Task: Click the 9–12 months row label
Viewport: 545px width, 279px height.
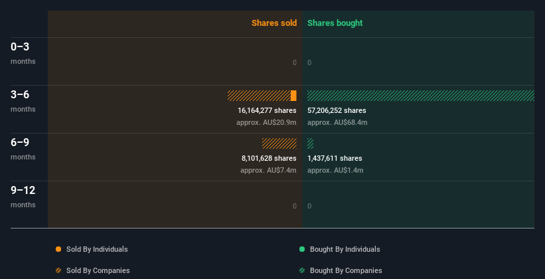Action: coord(23,197)
